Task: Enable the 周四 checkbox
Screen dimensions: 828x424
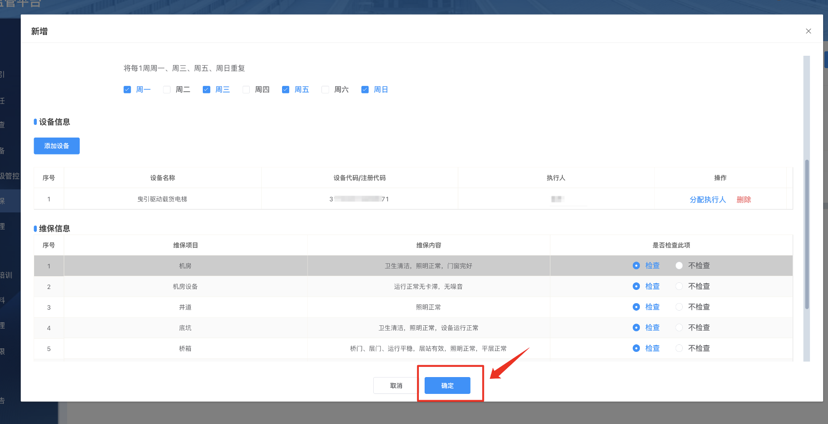Action: click(246, 89)
